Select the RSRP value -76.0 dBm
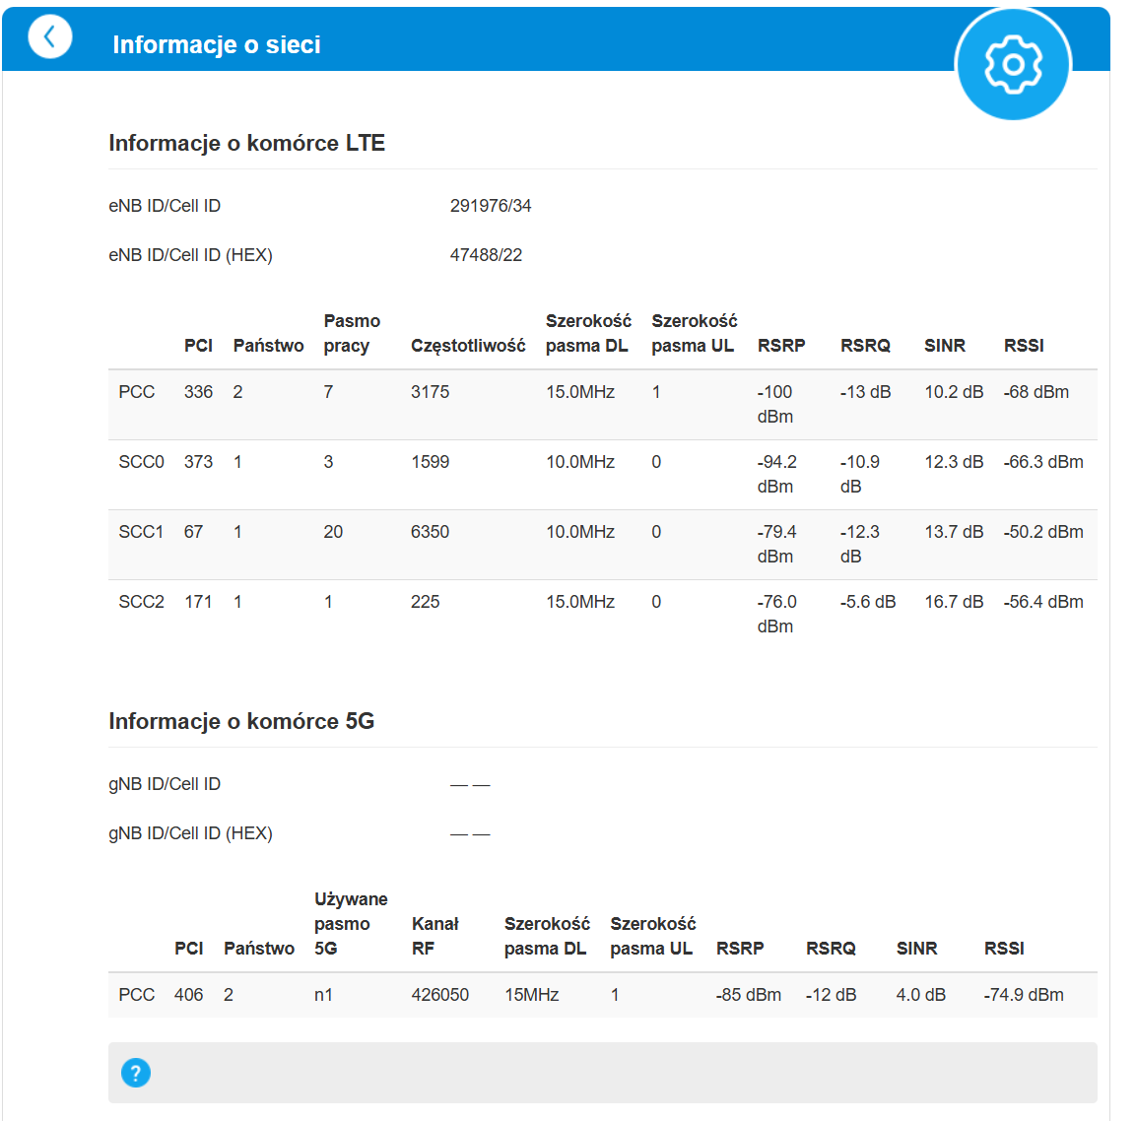The width and height of the screenshot is (1136, 1121). pyautogui.click(x=776, y=614)
